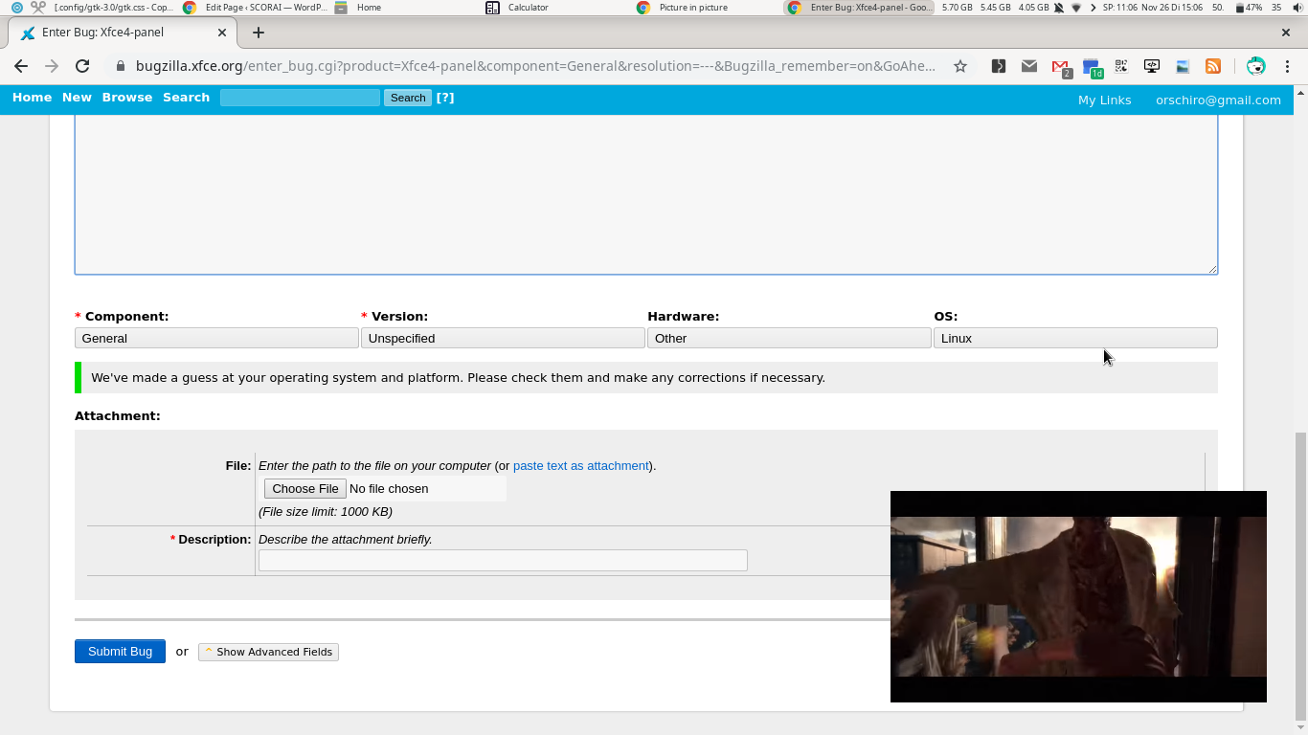This screenshot has width=1308, height=735.
Task: Open the Hardware dropdown set to Other
Action: tap(789, 338)
